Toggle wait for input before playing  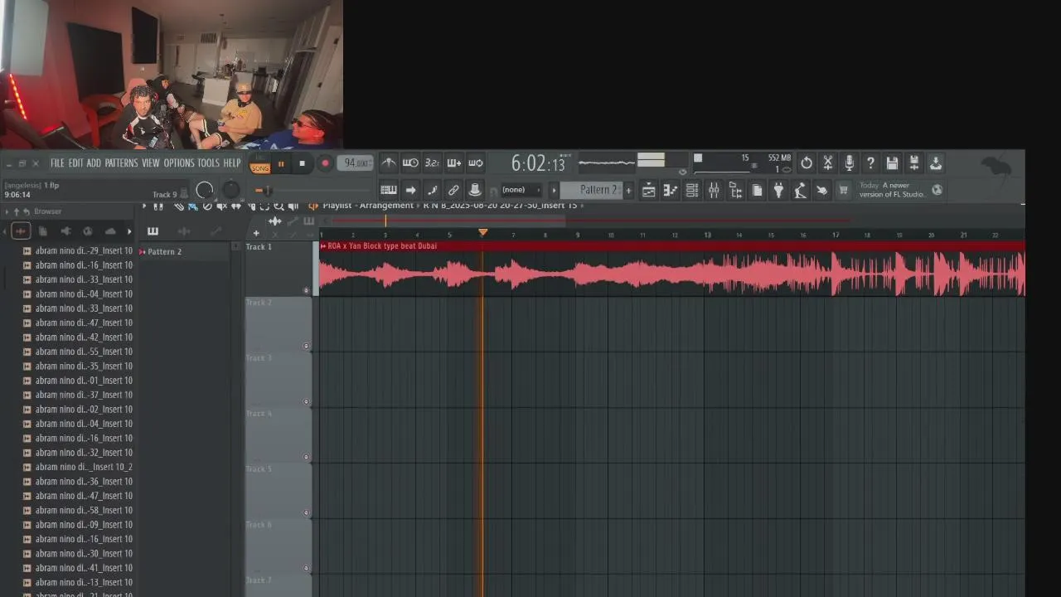coord(410,163)
